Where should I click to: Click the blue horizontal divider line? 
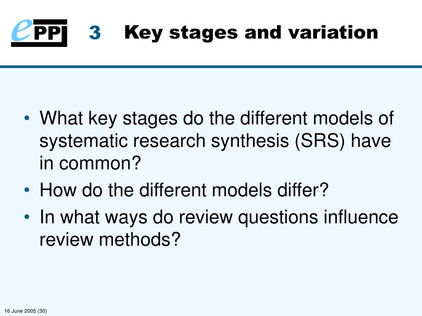tap(211, 66)
